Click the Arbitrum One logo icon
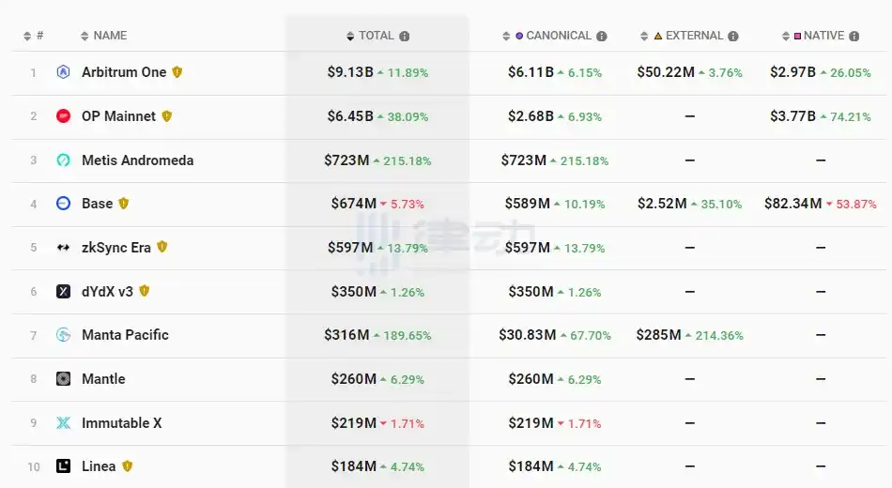The width and height of the screenshot is (892, 488). (64, 72)
